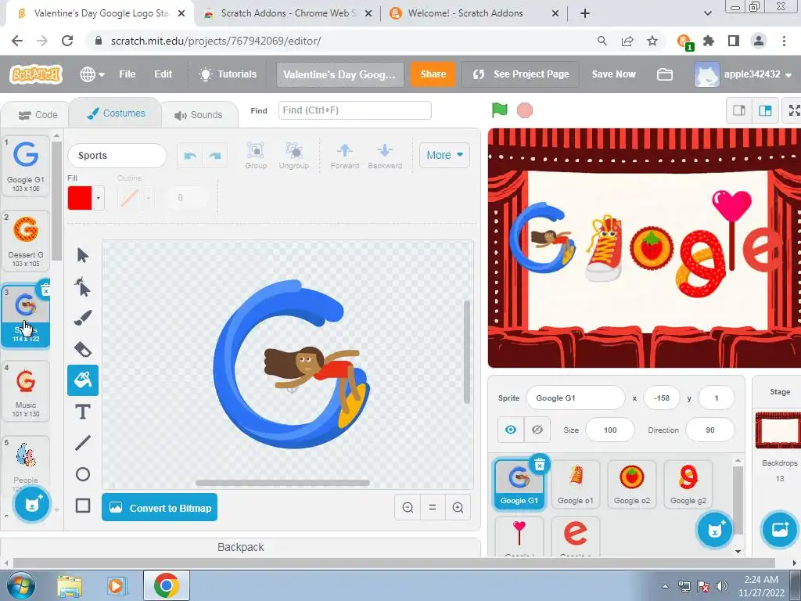The width and height of the screenshot is (801, 601).
Task: Hide the sprite using crossed-eye button
Action: coord(537,430)
